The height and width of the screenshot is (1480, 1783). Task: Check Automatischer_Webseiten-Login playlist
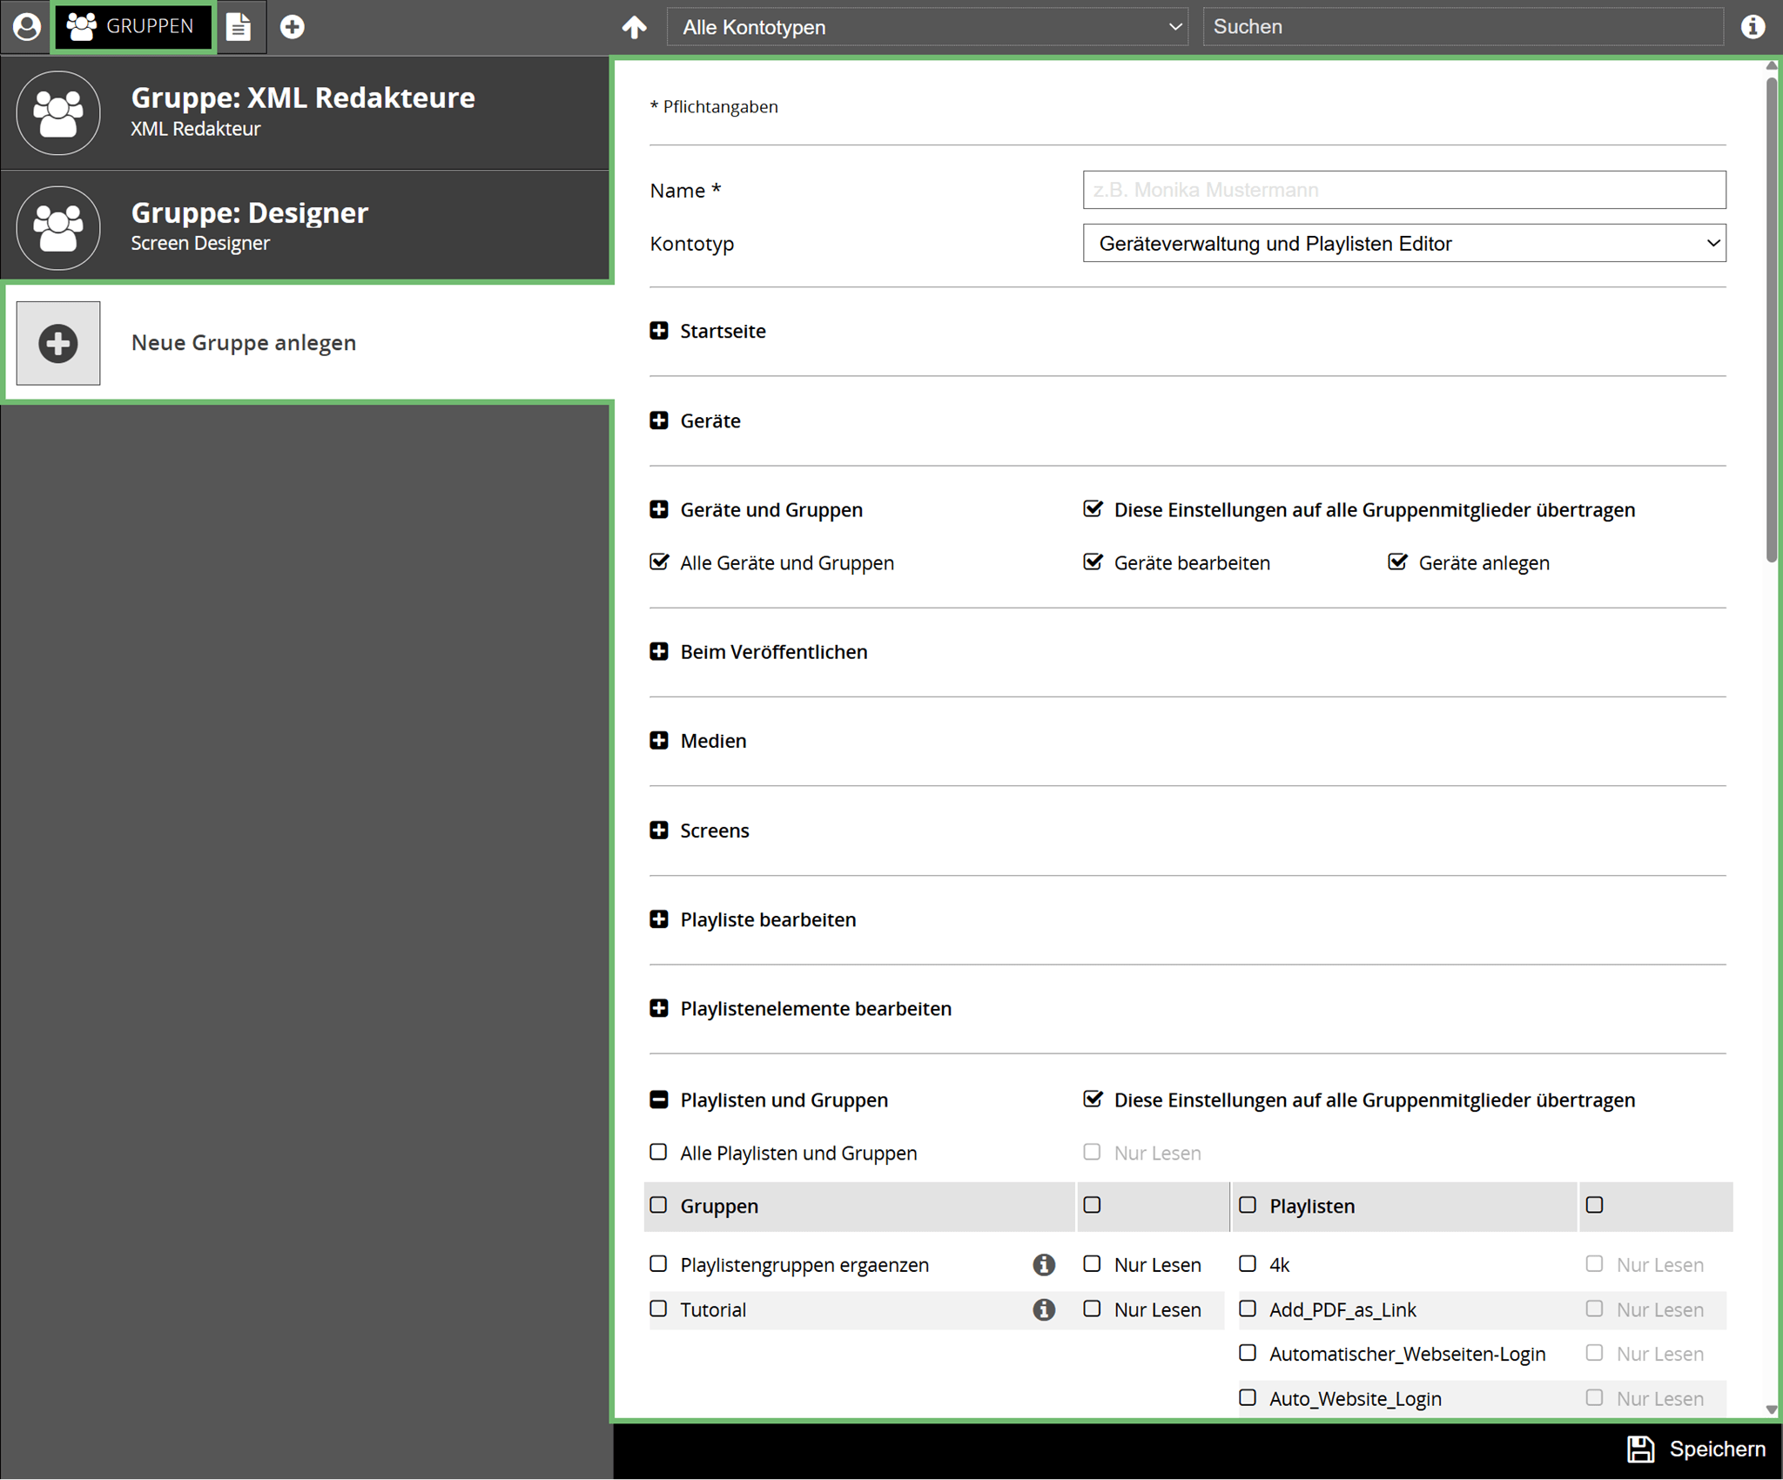pyautogui.click(x=1248, y=1353)
